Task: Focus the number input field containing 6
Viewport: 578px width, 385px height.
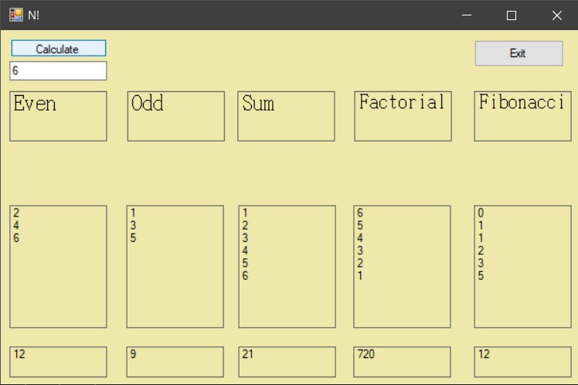Action: tap(58, 71)
